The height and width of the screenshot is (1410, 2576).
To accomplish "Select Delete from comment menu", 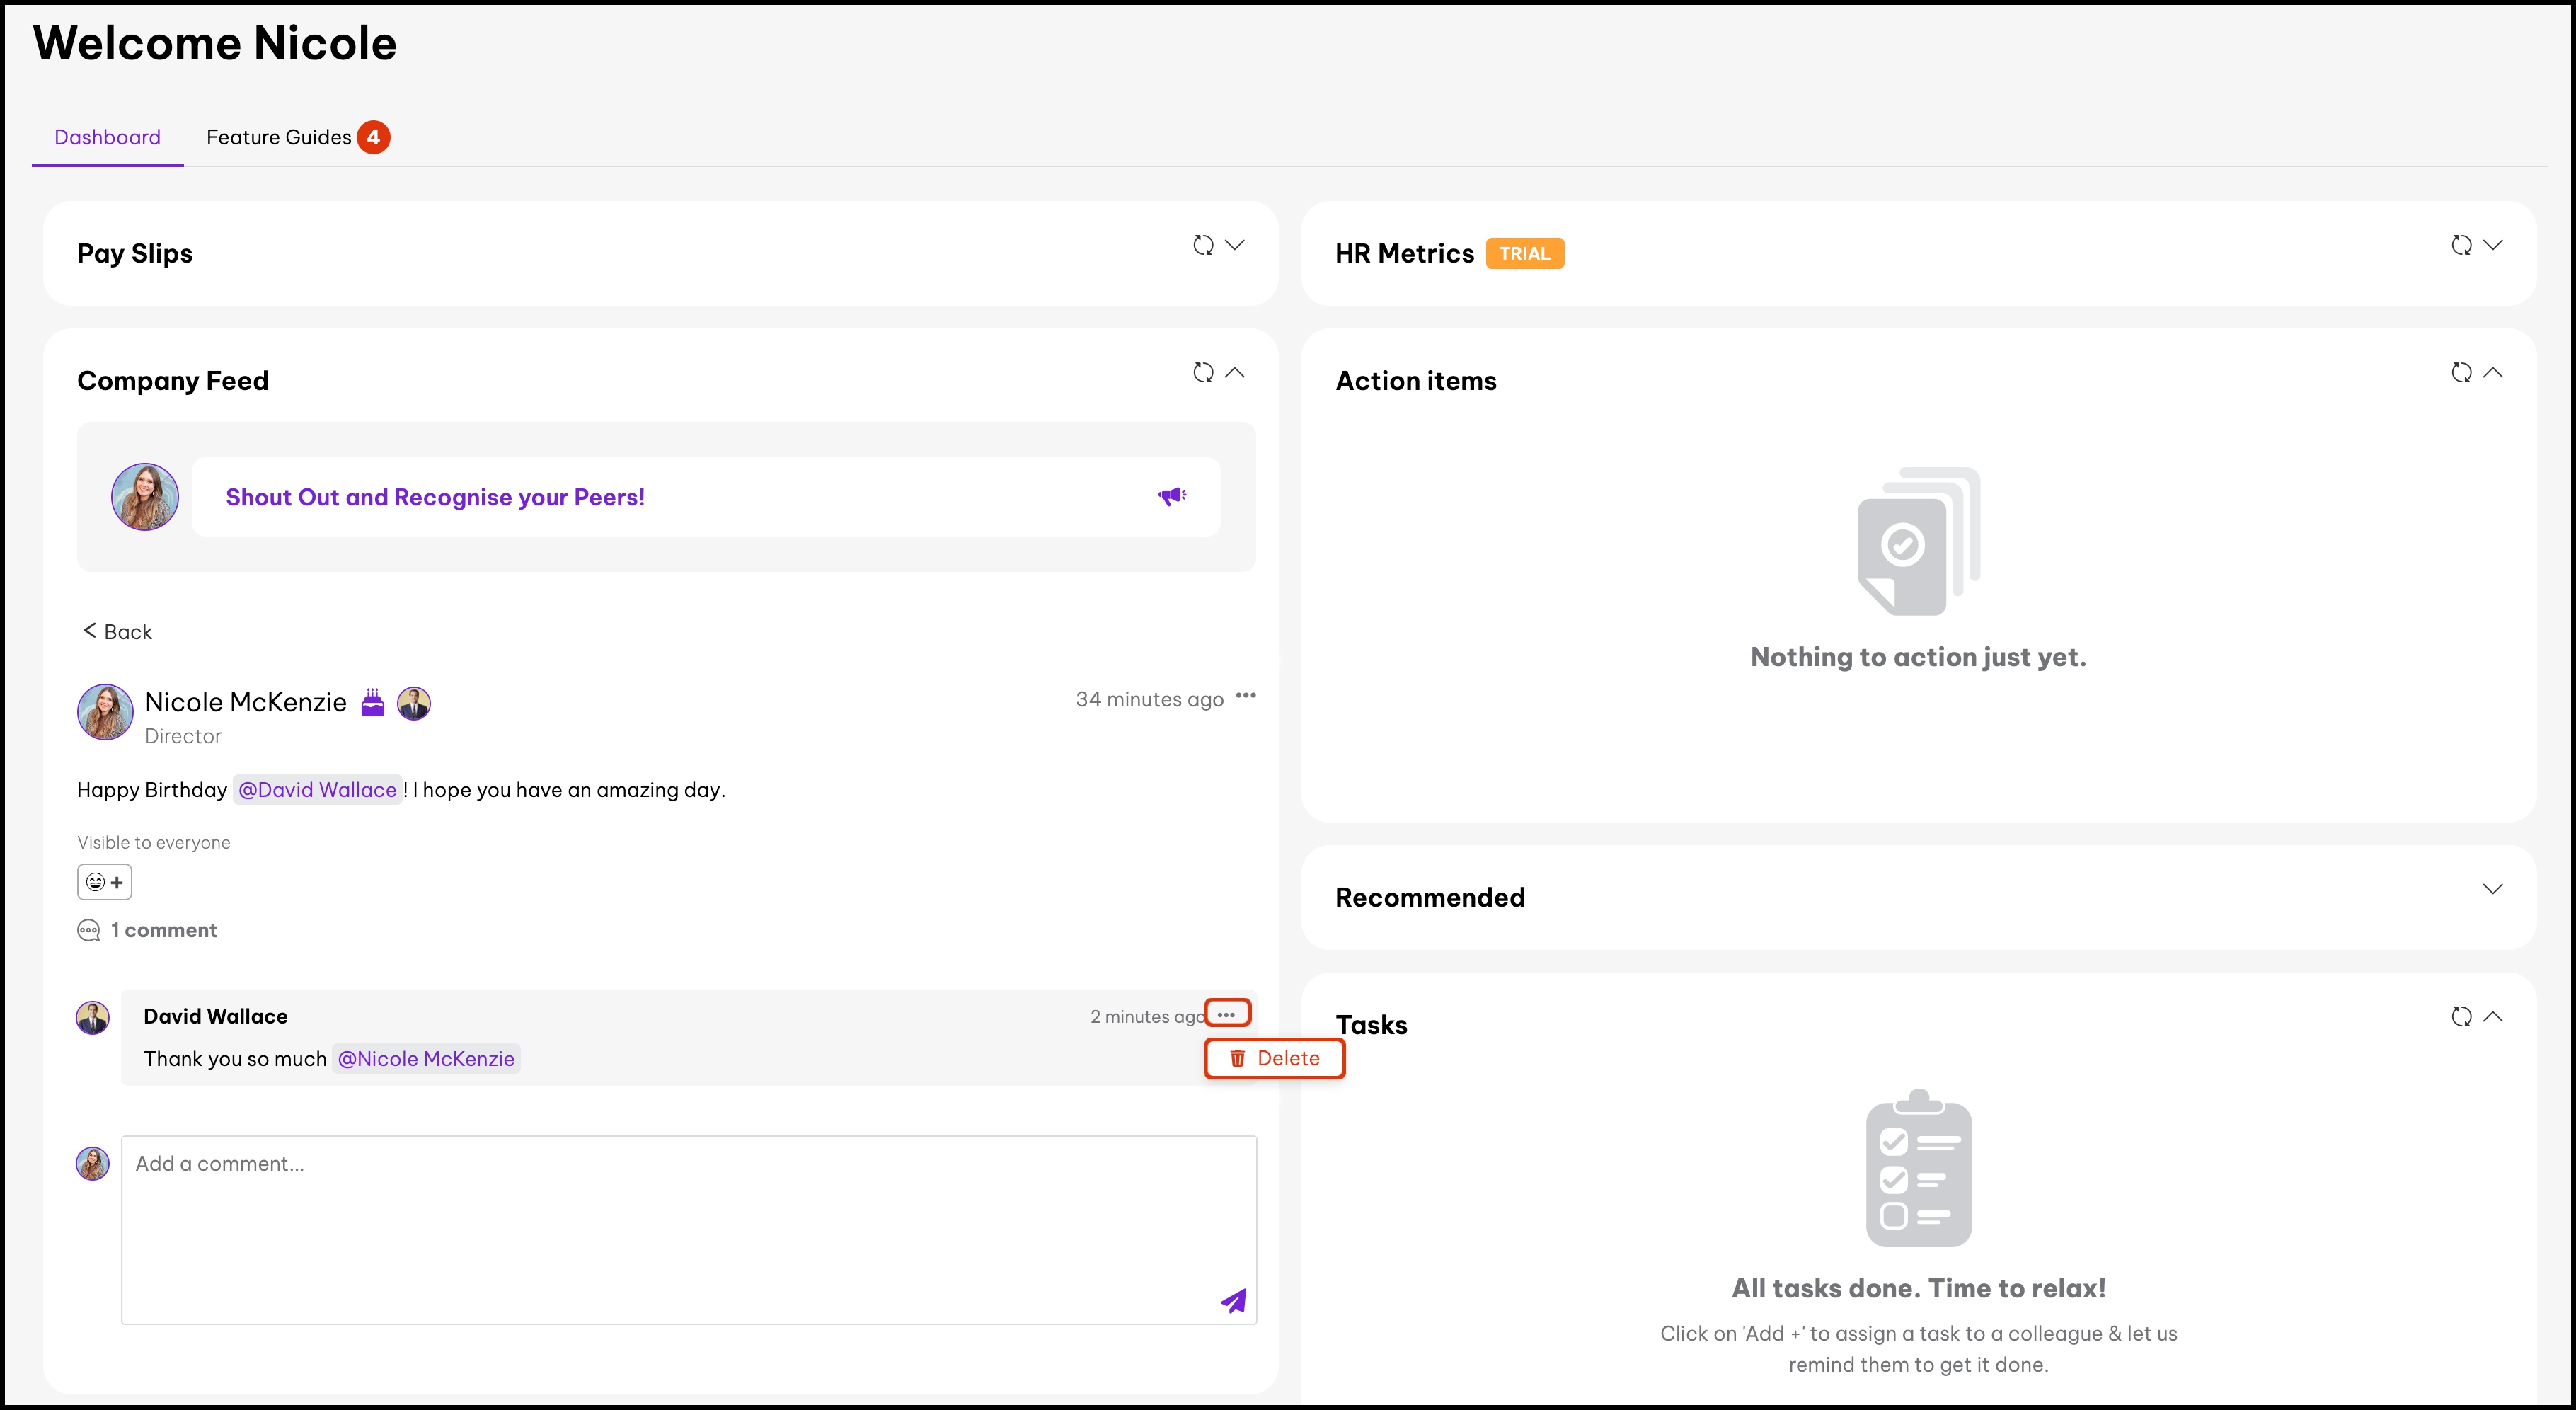I will coord(1275,1058).
